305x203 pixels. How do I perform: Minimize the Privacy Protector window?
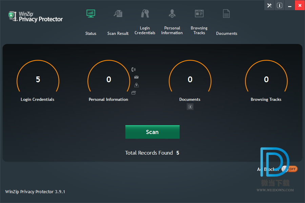coord(290,5)
